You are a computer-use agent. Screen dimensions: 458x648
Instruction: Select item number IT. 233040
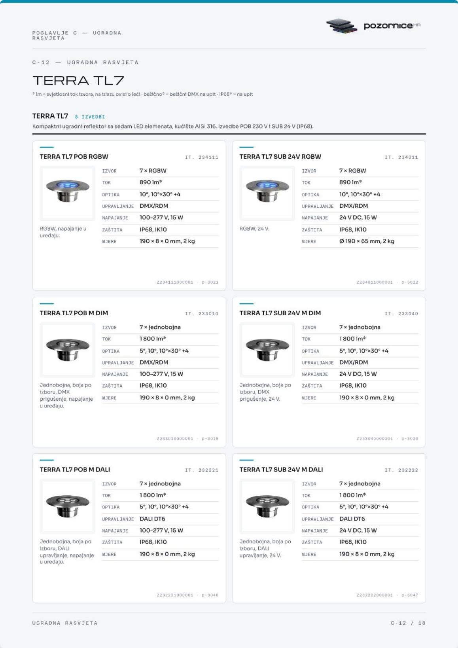(401, 314)
